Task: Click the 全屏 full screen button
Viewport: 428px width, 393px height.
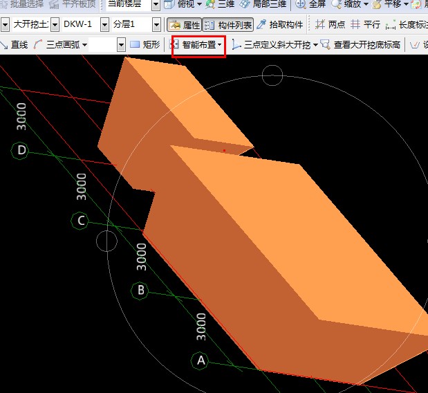Action: click(x=311, y=4)
